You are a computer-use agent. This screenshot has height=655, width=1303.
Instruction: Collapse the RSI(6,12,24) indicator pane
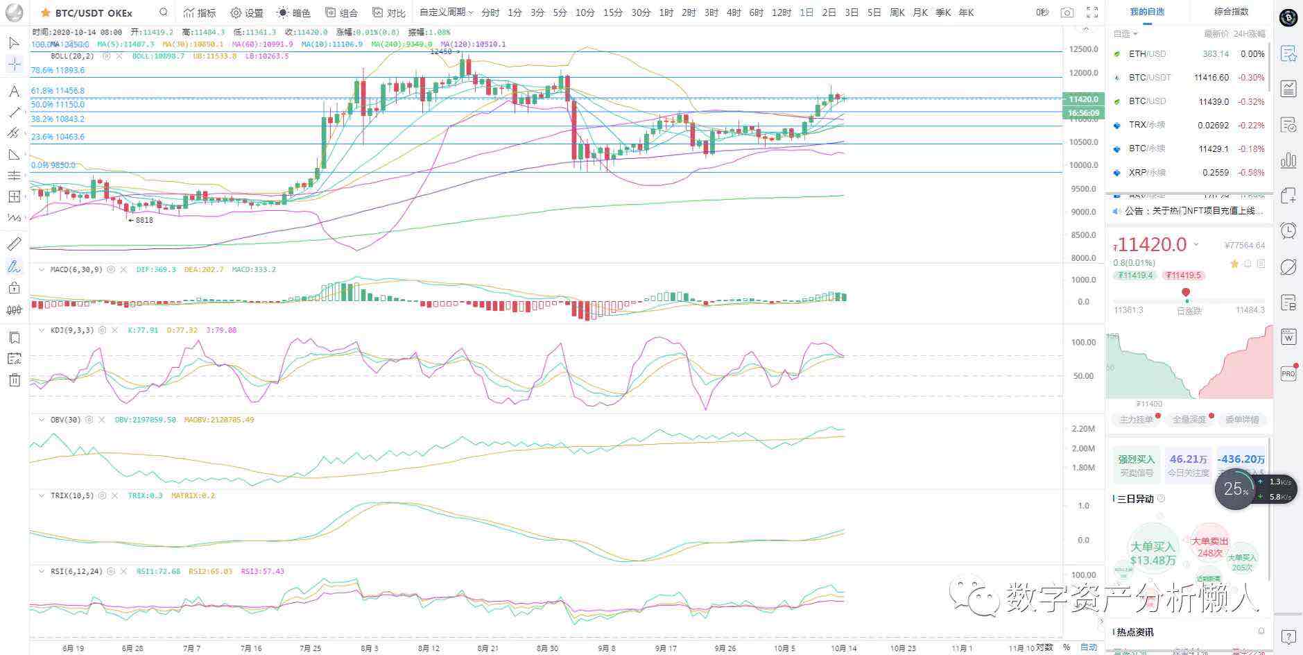(42, 571)
